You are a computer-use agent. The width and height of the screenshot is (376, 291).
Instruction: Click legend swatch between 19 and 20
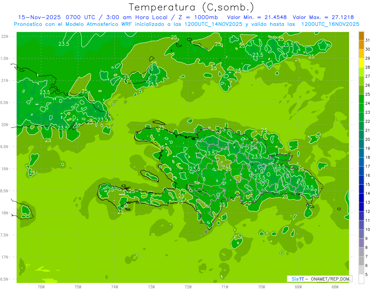361,144
